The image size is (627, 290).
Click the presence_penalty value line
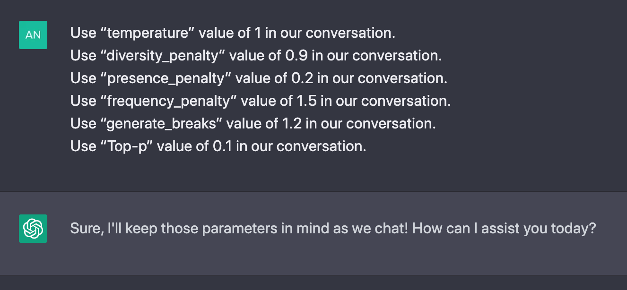(x=259, y=78)
